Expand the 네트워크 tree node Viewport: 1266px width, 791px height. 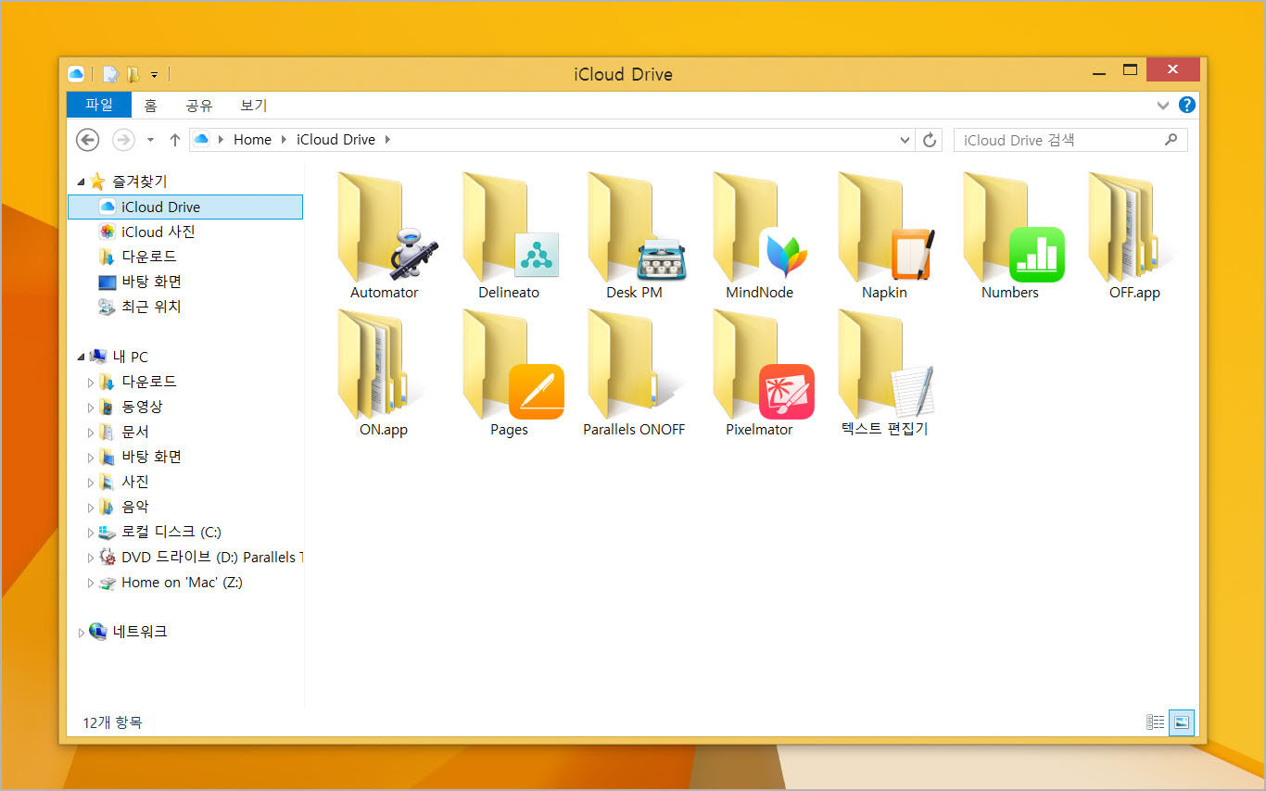click(x=82, y=633)
